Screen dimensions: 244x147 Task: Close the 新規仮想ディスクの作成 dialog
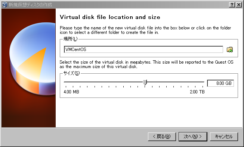point(239,5)
